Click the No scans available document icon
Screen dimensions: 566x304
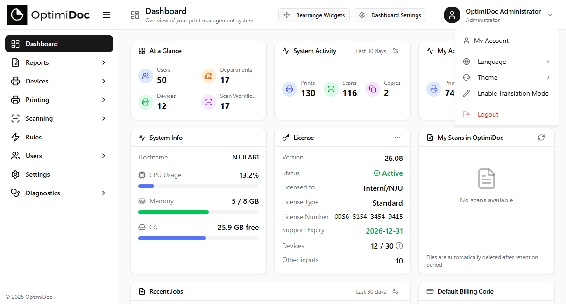coord(487,179)
